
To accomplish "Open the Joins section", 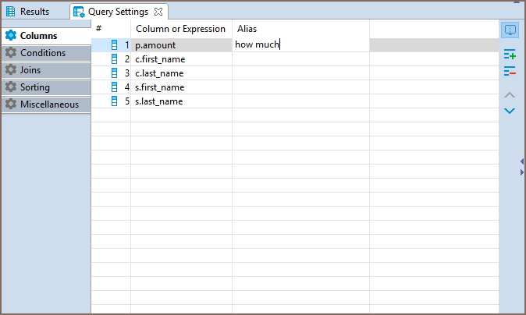I will tap(46, 70).
